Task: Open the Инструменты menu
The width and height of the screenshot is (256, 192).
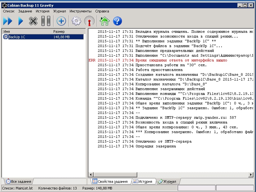Action: (80, 11)
